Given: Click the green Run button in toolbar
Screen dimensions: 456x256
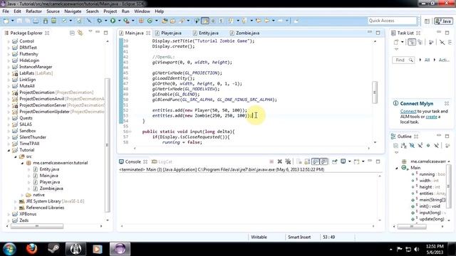Looking at the screenshot, I should (x=113, y=21).
